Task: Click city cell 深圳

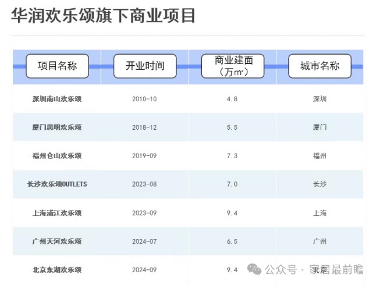Action: [x=320, y=99]
